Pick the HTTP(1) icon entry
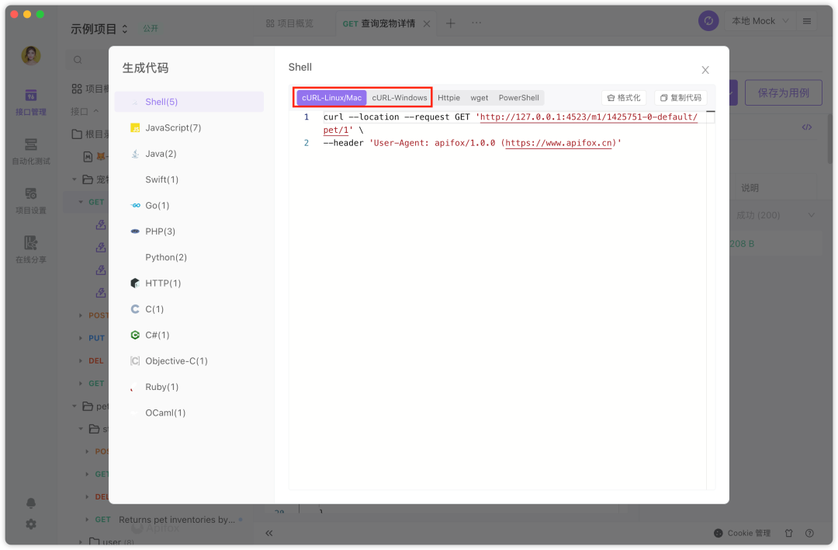The width and height of the screenshot is (838, 550). click(x=135, y=284)
